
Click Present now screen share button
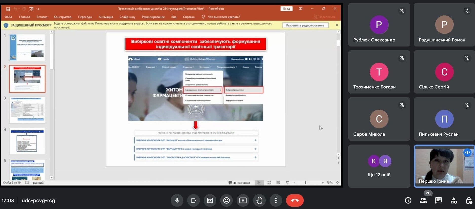point(243,200)
